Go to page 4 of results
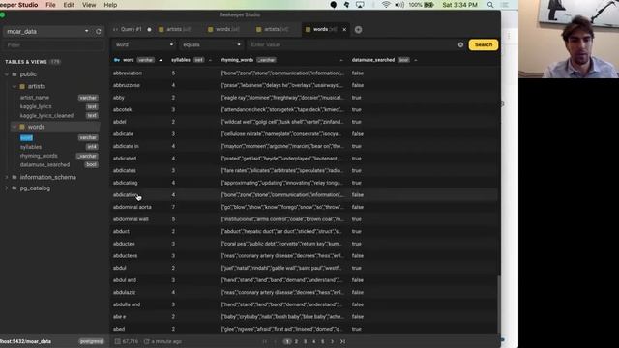This screenshot has height=348, width=619. (x=313, y=341)
